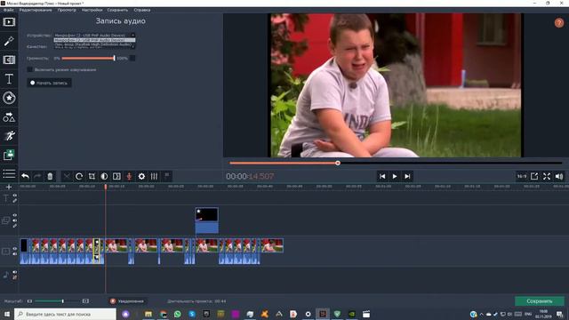Open the Filters magic wand tab
The width and height of the screenshot is (569, 320).
point(9,41)
